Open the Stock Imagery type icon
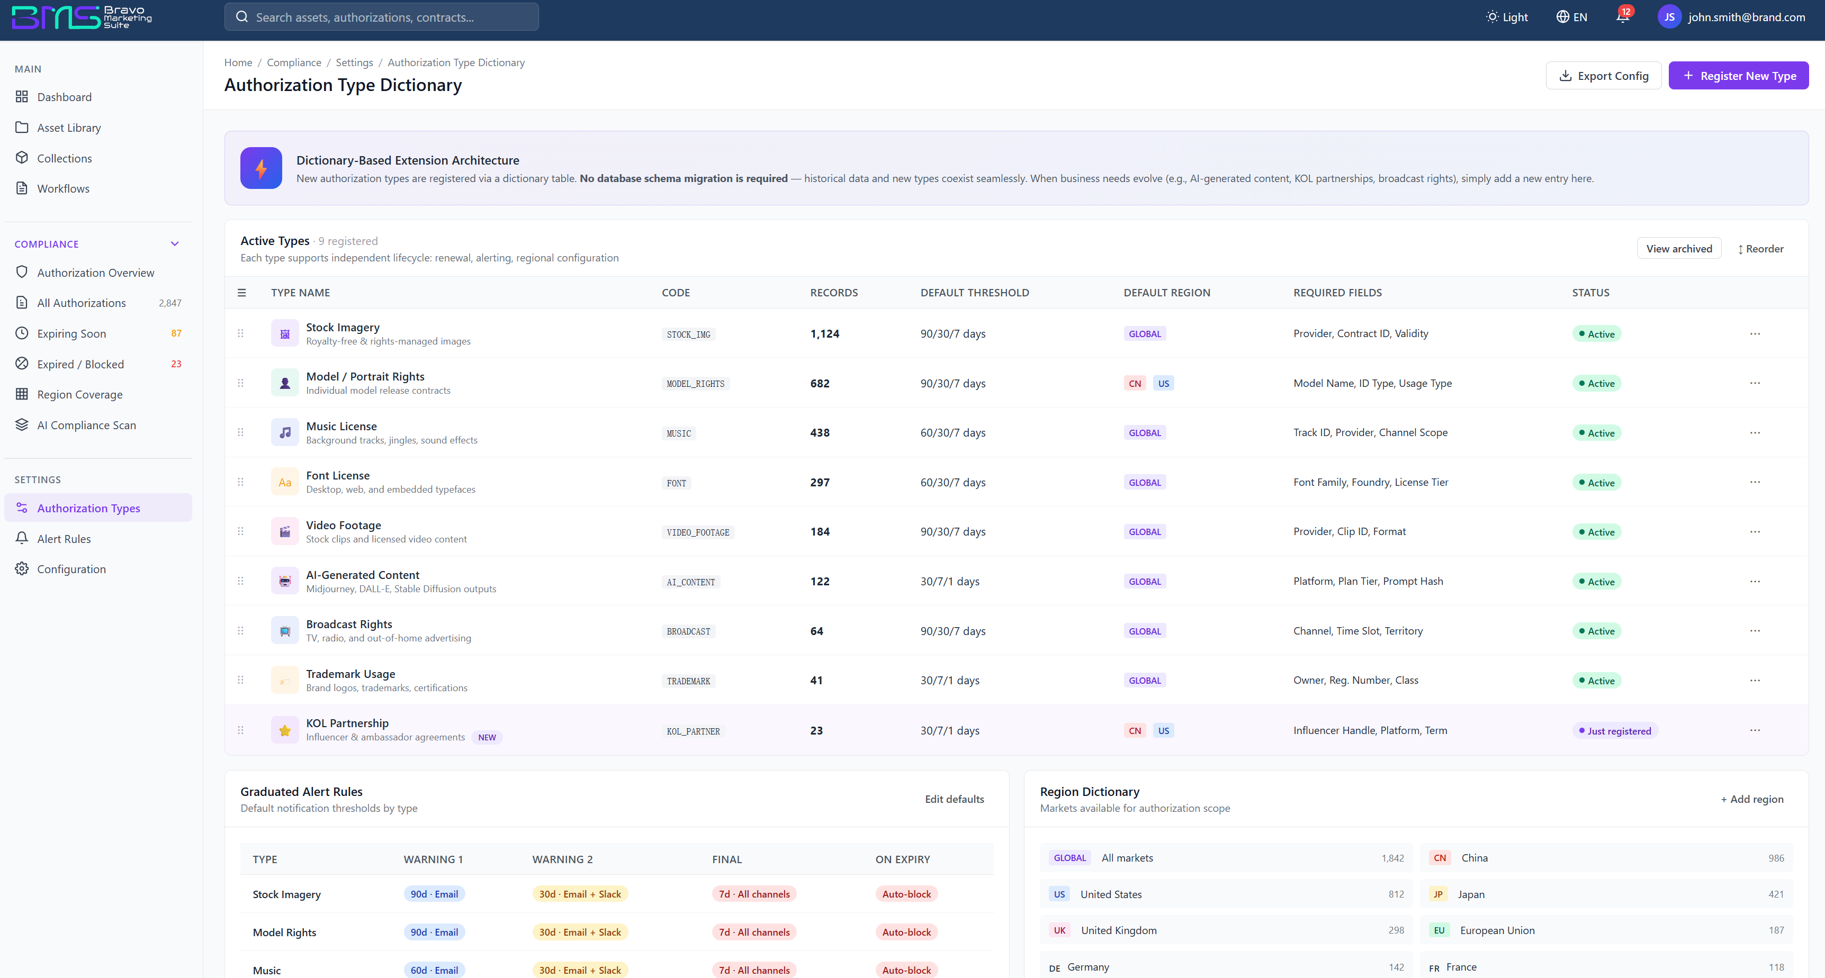The image size is (1825, 978). (x=285, y=333)
